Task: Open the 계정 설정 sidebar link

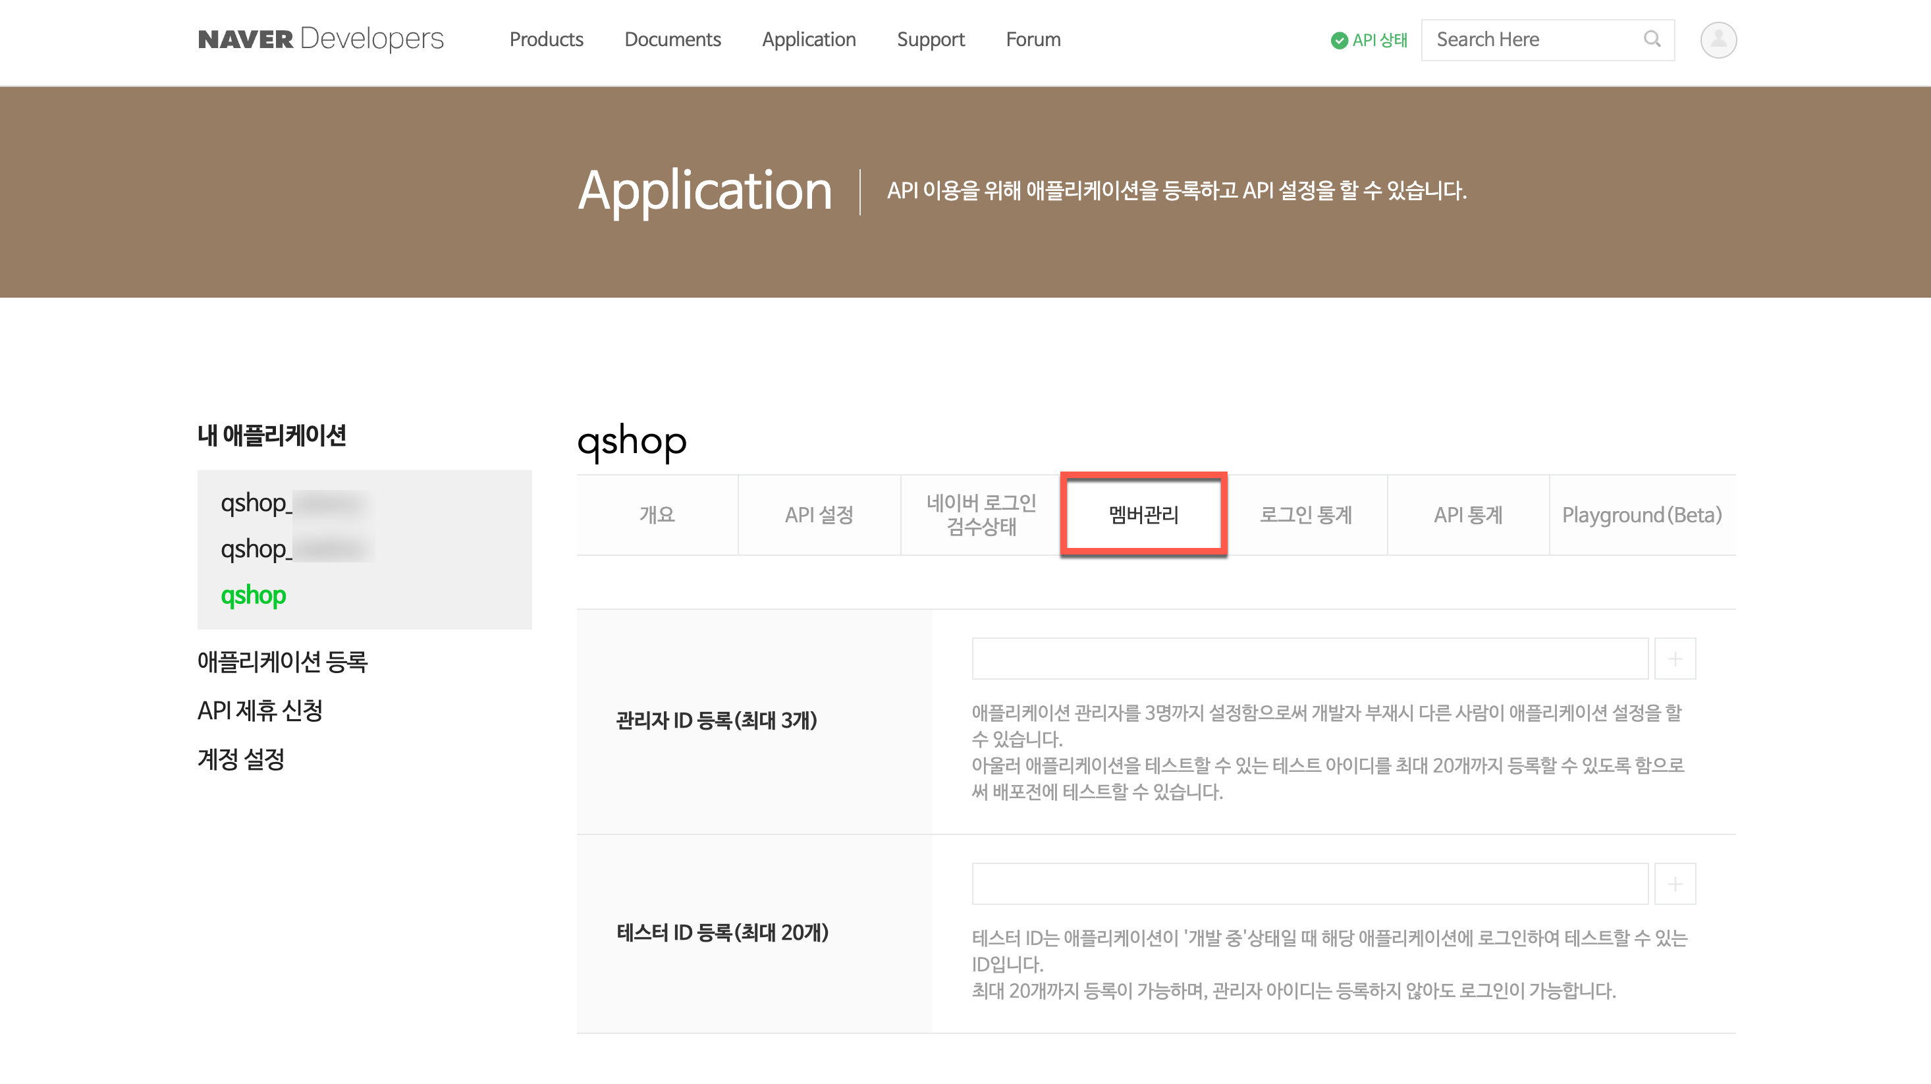Action: (x=240, y=759)
